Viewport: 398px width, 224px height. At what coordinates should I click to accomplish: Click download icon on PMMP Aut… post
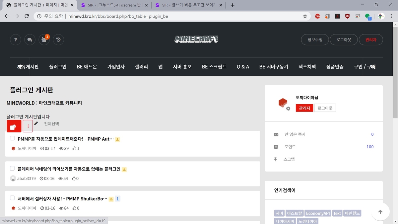click(x=117, y=139)
